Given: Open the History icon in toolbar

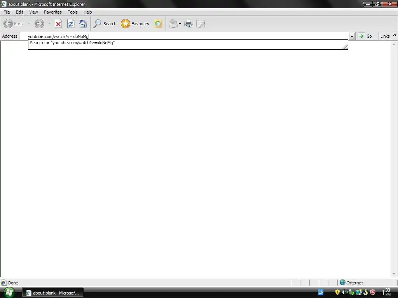Looking at the screenshot, I should click(x=159, y=24).
